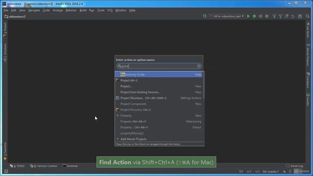This screenshot has height=176, width=313.
Task: Select Project Alt+1 result
Action: click(159, 80)
